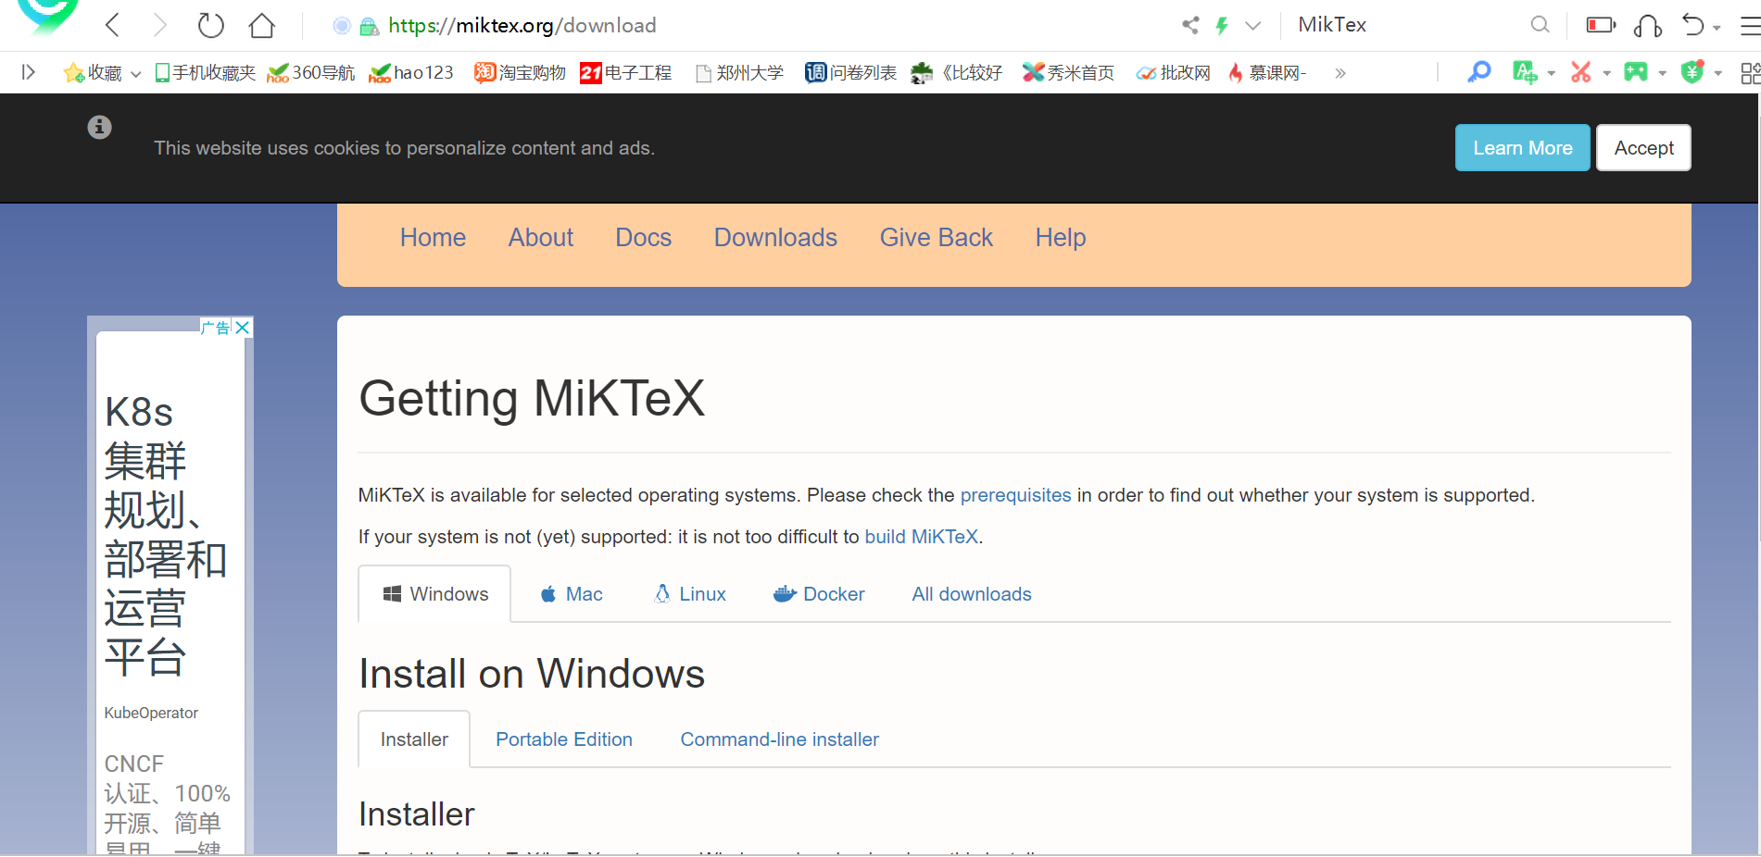Open the 360导航 bookmark
Screen dimensions: 1761x857
[310, 72]
